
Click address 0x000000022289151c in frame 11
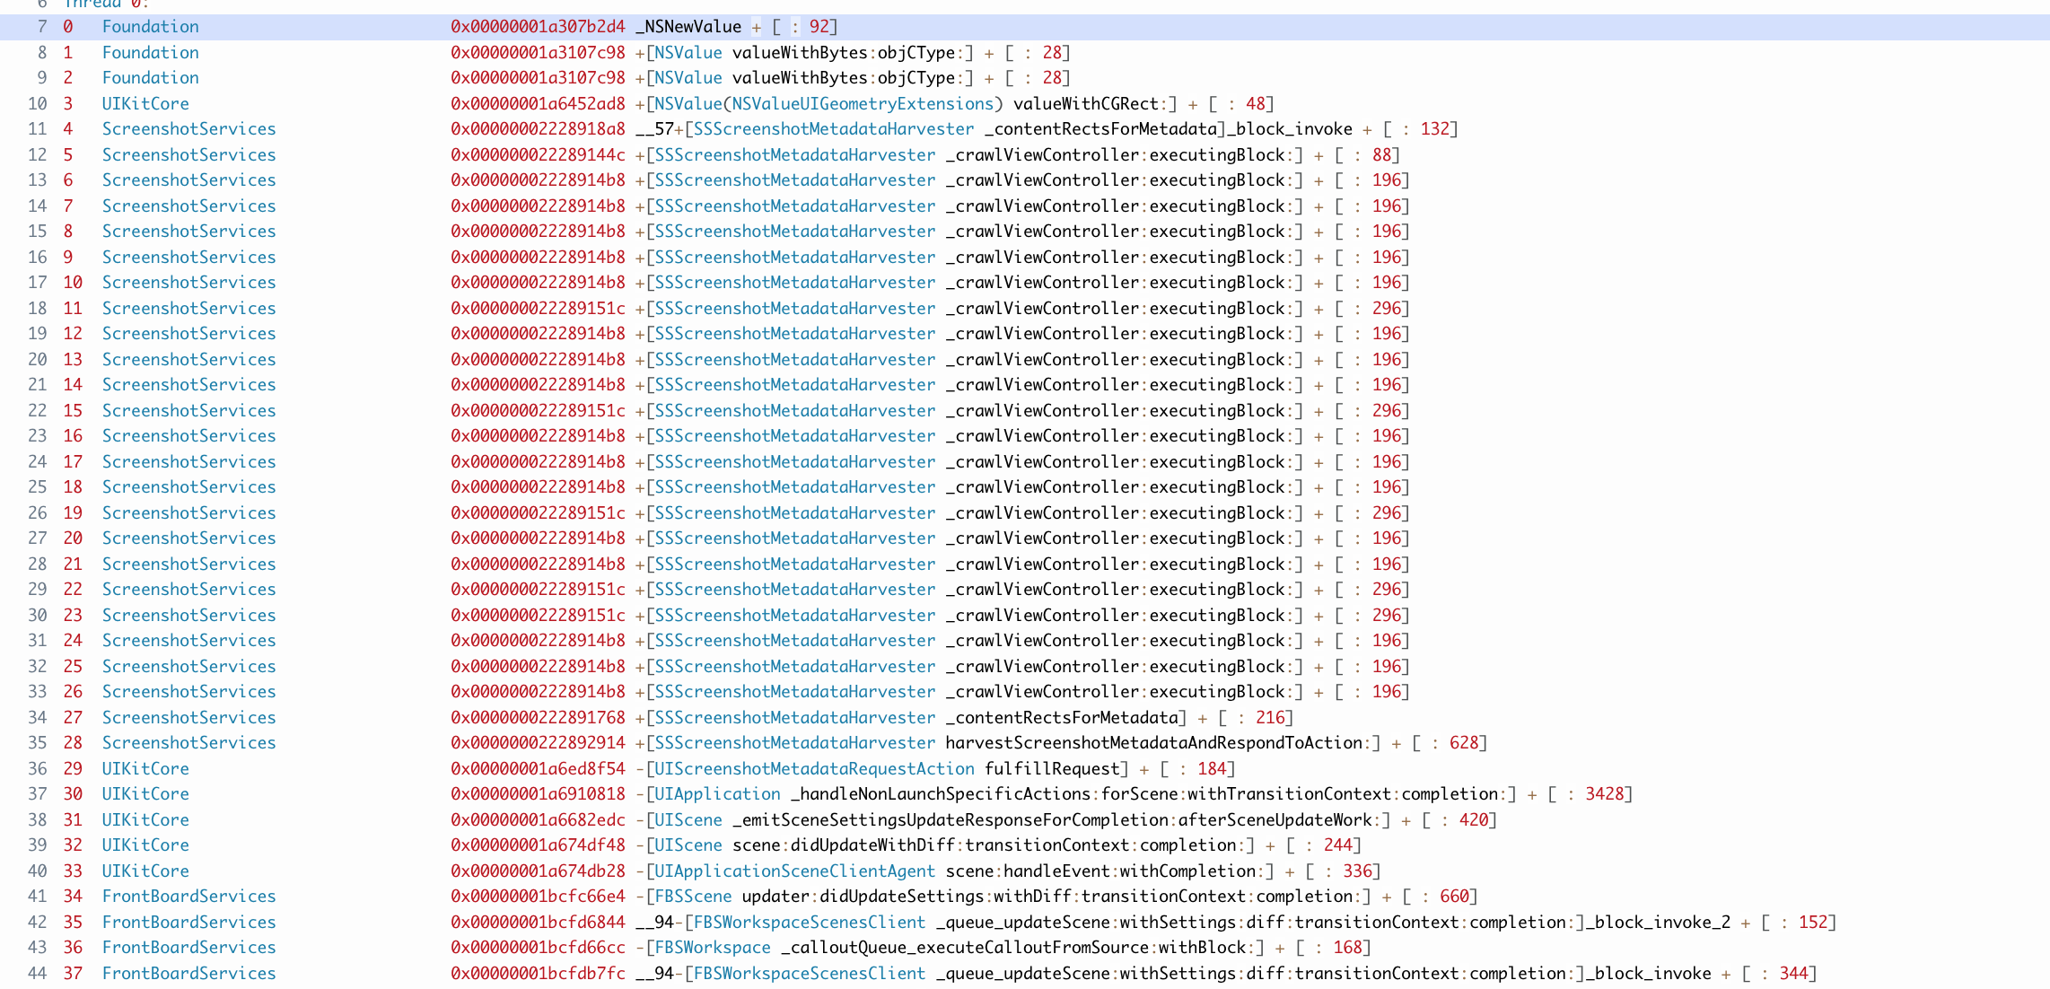538,309
